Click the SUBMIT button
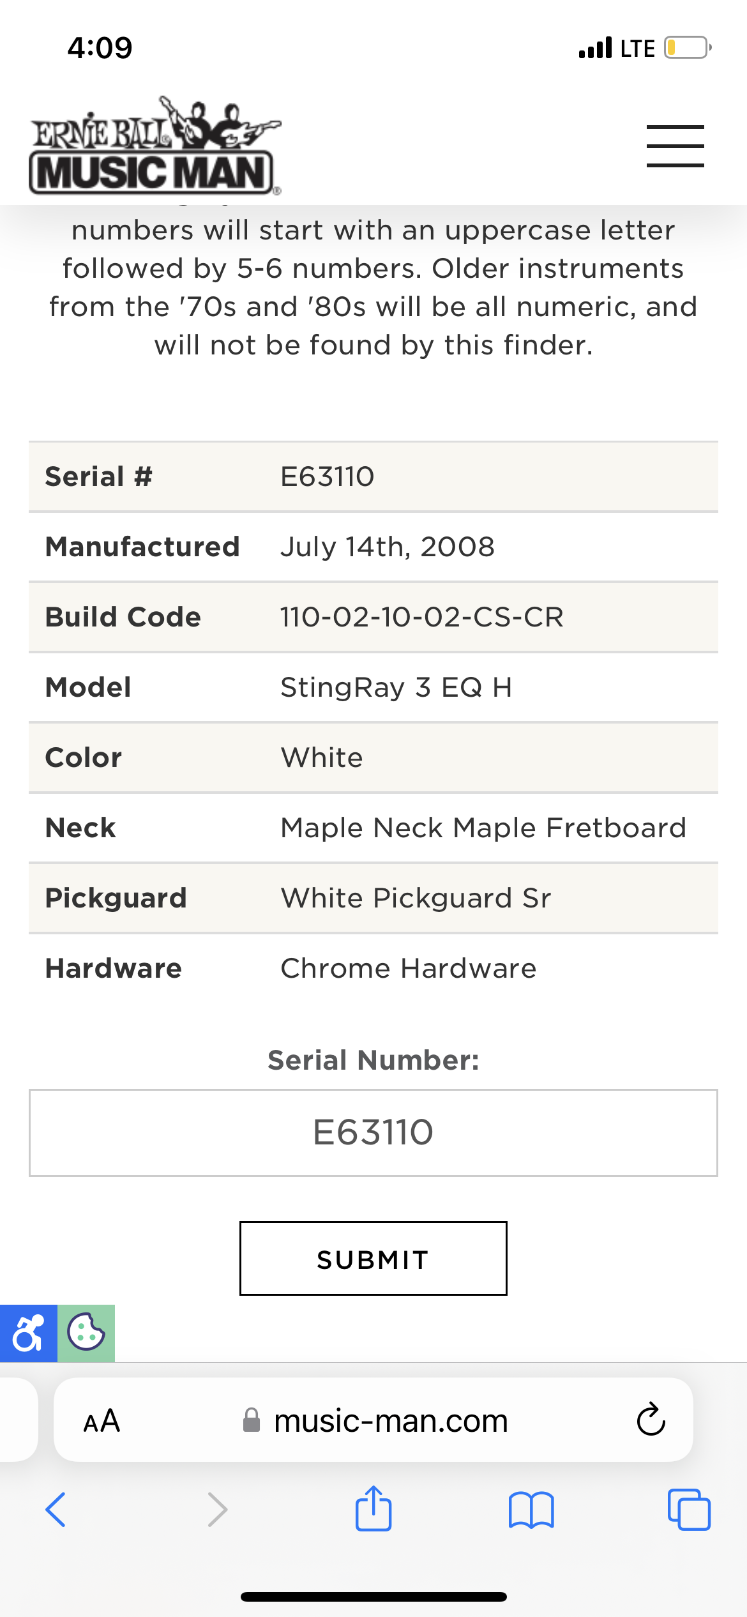The image size is (747, 1617). [373, 1259]
